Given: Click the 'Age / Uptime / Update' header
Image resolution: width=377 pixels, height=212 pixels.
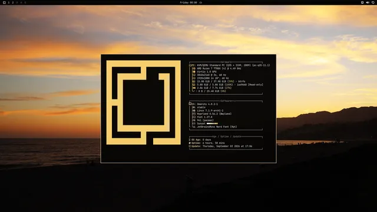Looking at the screenshot, I should pos(226,137).
